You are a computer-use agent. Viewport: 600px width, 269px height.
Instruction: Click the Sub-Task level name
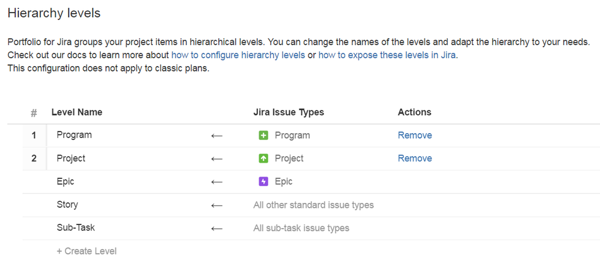76,228
